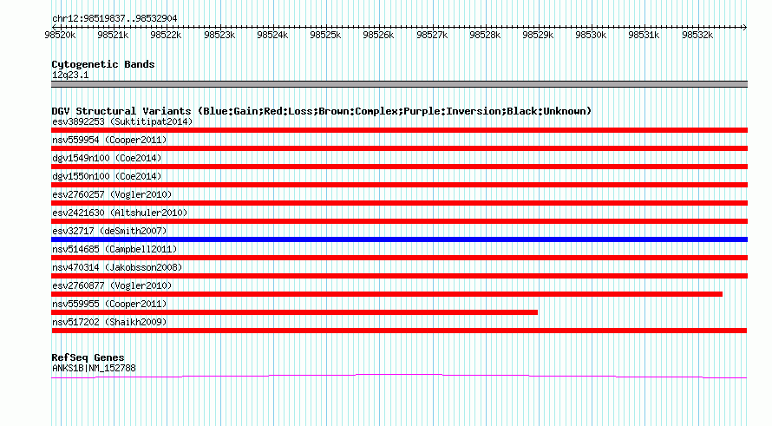
Task: Click the red bar under dgv1549n100
Action: tap(399, 167)
